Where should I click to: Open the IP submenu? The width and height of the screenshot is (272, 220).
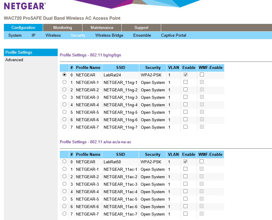coord(33,35)
